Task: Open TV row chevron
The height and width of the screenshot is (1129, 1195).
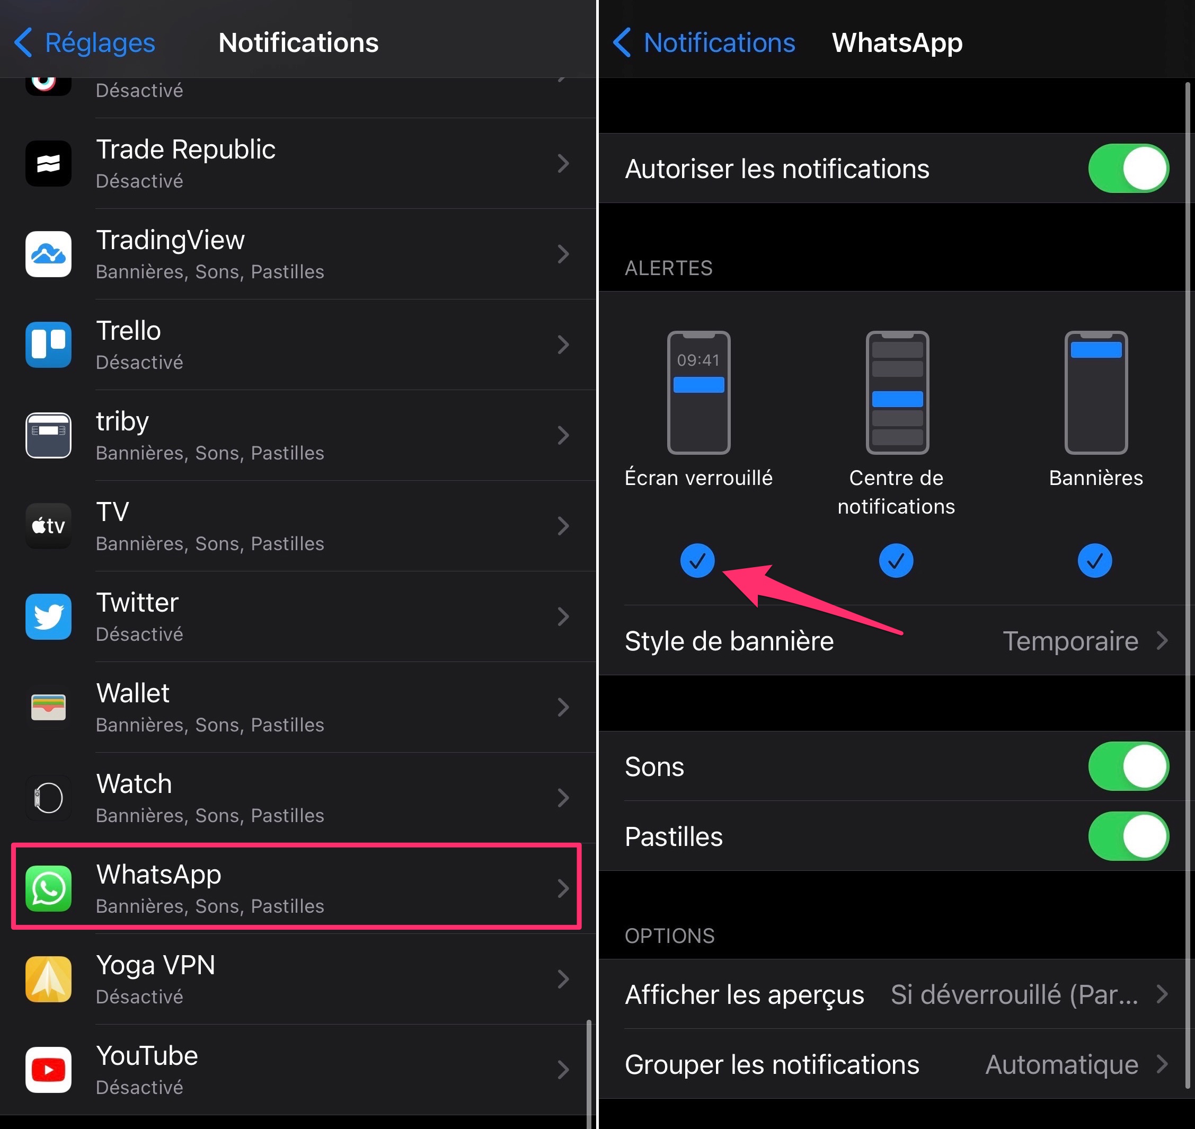Action: pyautogui.click(x=563, y=526)
